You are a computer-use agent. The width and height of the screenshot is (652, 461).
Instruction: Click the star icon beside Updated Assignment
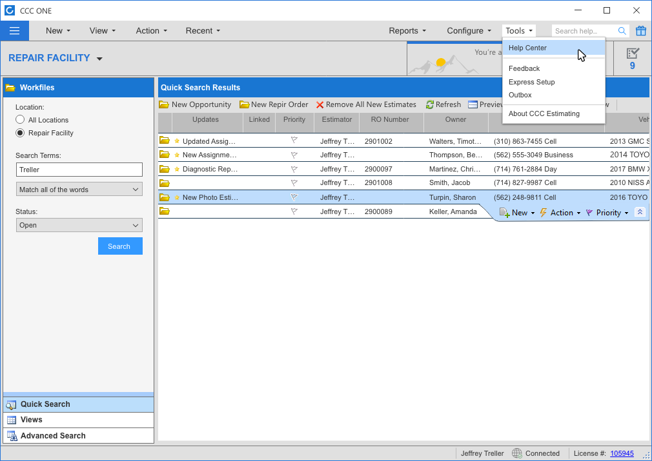click(177, 141)
